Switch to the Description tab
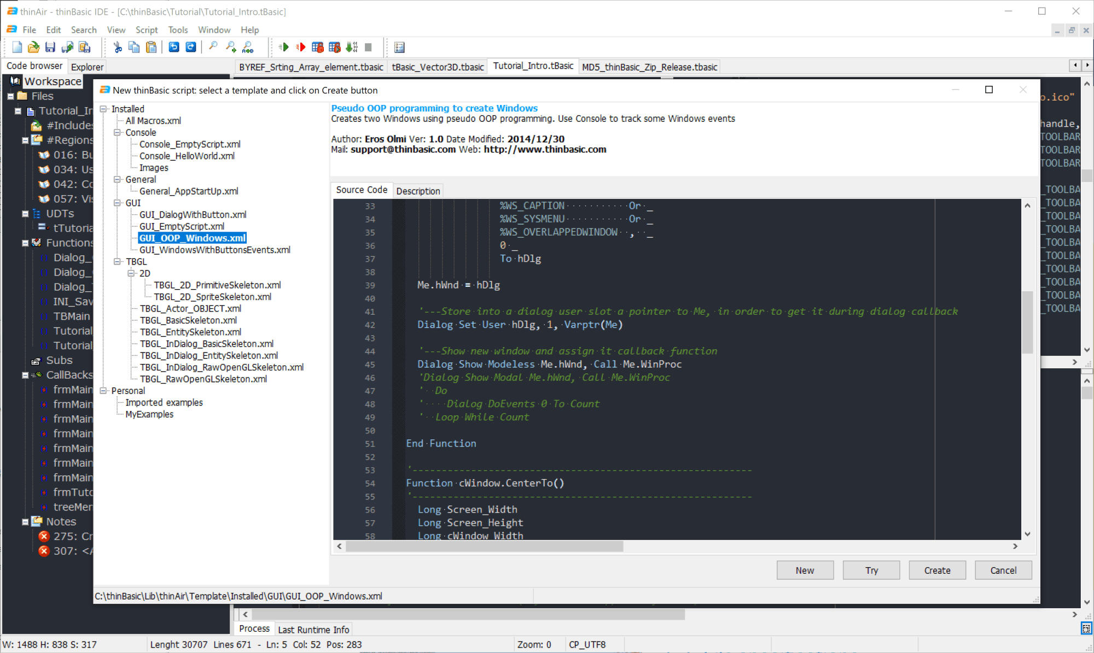The height and width of the screenshot is (653, 1094). click(418, 191)
